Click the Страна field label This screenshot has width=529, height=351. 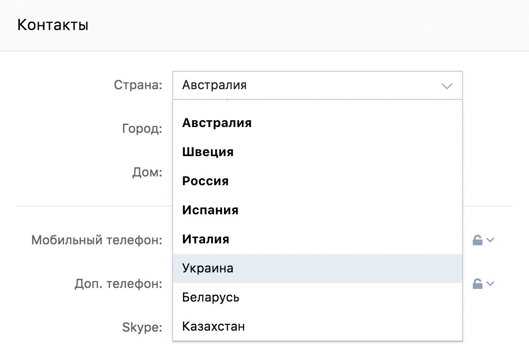click(x=138, y=85)
